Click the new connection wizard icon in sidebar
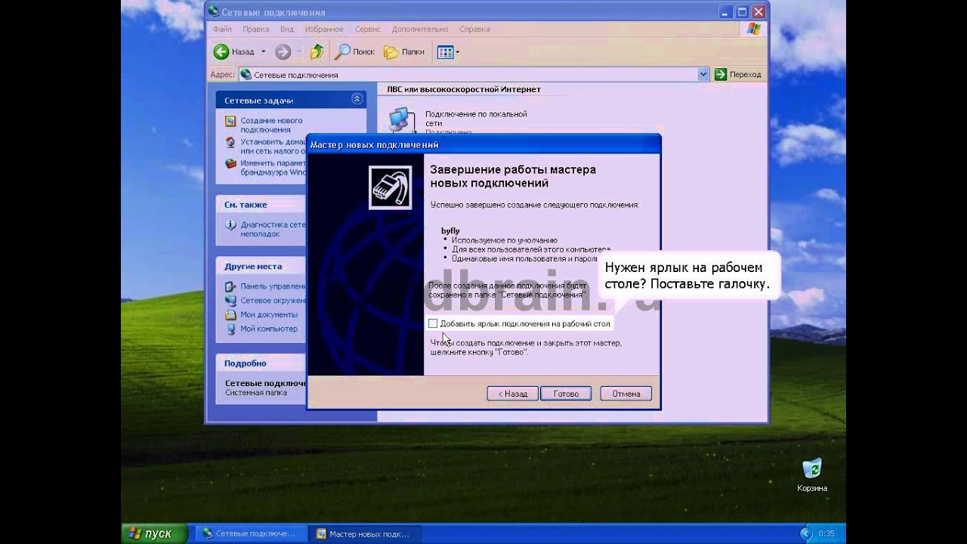The height and width of the screenshot is (544, 967). click(x=230, y=121)
